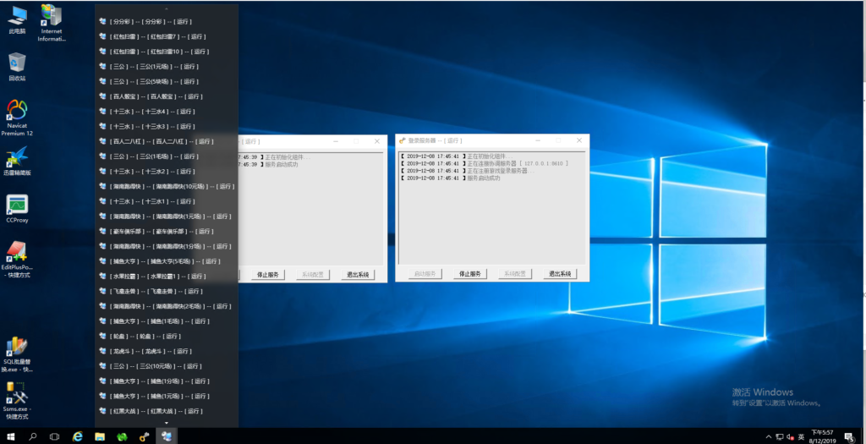Viewport: 866px width, 444px height.
Task: Open the CCProxy desktop shortcut
Action: click(x=17, y=206)
